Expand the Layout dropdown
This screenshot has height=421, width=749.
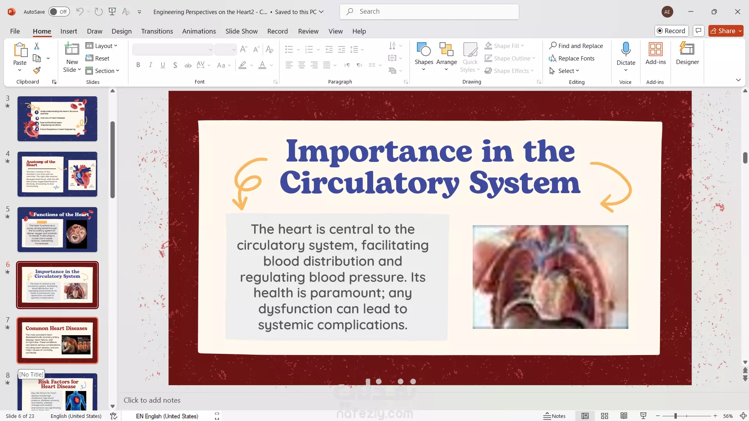[101, 46]
